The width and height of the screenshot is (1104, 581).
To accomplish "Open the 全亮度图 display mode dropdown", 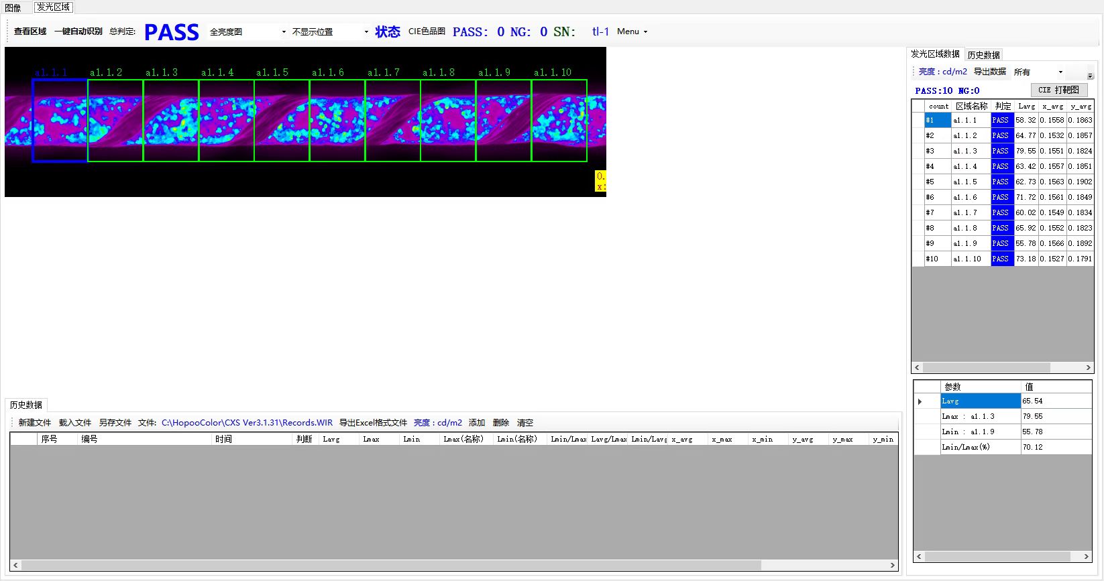I will (247, 32).
